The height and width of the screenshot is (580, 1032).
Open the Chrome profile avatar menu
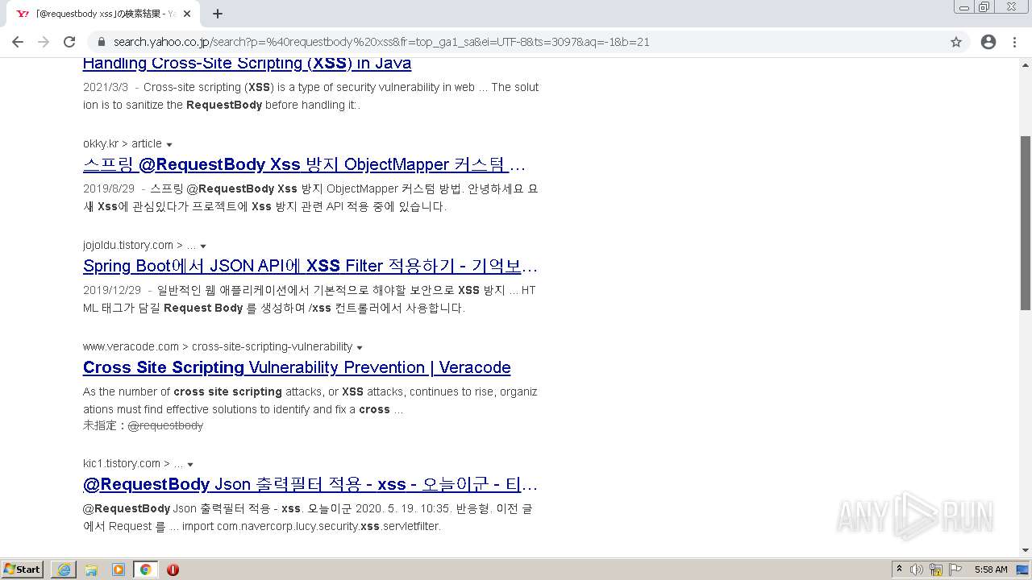[x=988, y=42]
